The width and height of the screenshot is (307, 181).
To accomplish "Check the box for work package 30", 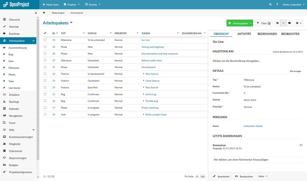I will click(45, 40).
